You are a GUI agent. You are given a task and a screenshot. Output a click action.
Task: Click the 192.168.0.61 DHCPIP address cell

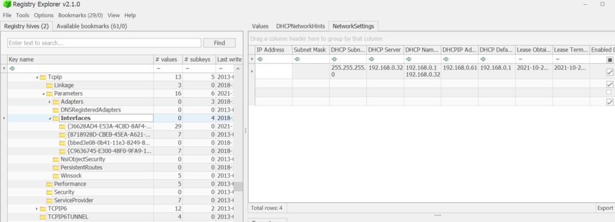tap(459, 71)
